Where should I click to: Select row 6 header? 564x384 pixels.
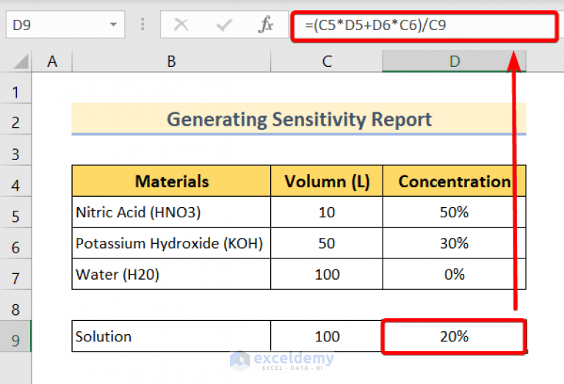15,243
